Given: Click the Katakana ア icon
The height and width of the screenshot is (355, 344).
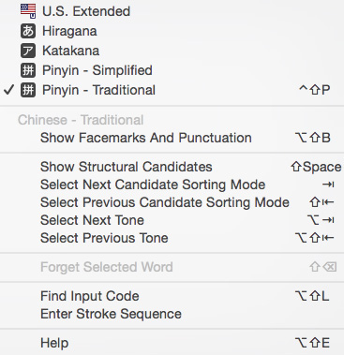Looking at the screenshot, I should coord(28,51).
